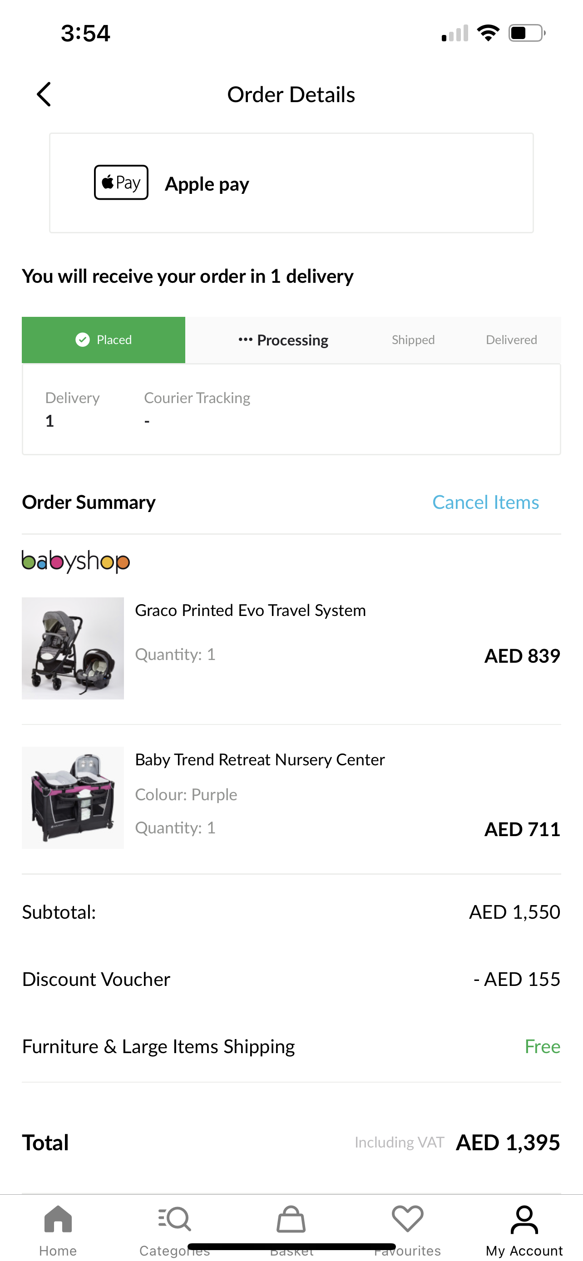The image size is (583, 1261).
Task: Tap the babyshop brand logo
Action: coord(76,562)
